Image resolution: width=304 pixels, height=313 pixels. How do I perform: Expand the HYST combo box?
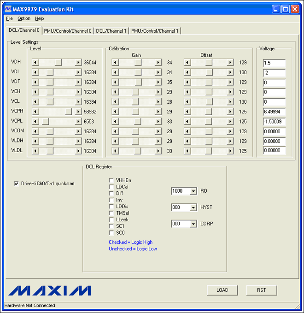[193, 208]
